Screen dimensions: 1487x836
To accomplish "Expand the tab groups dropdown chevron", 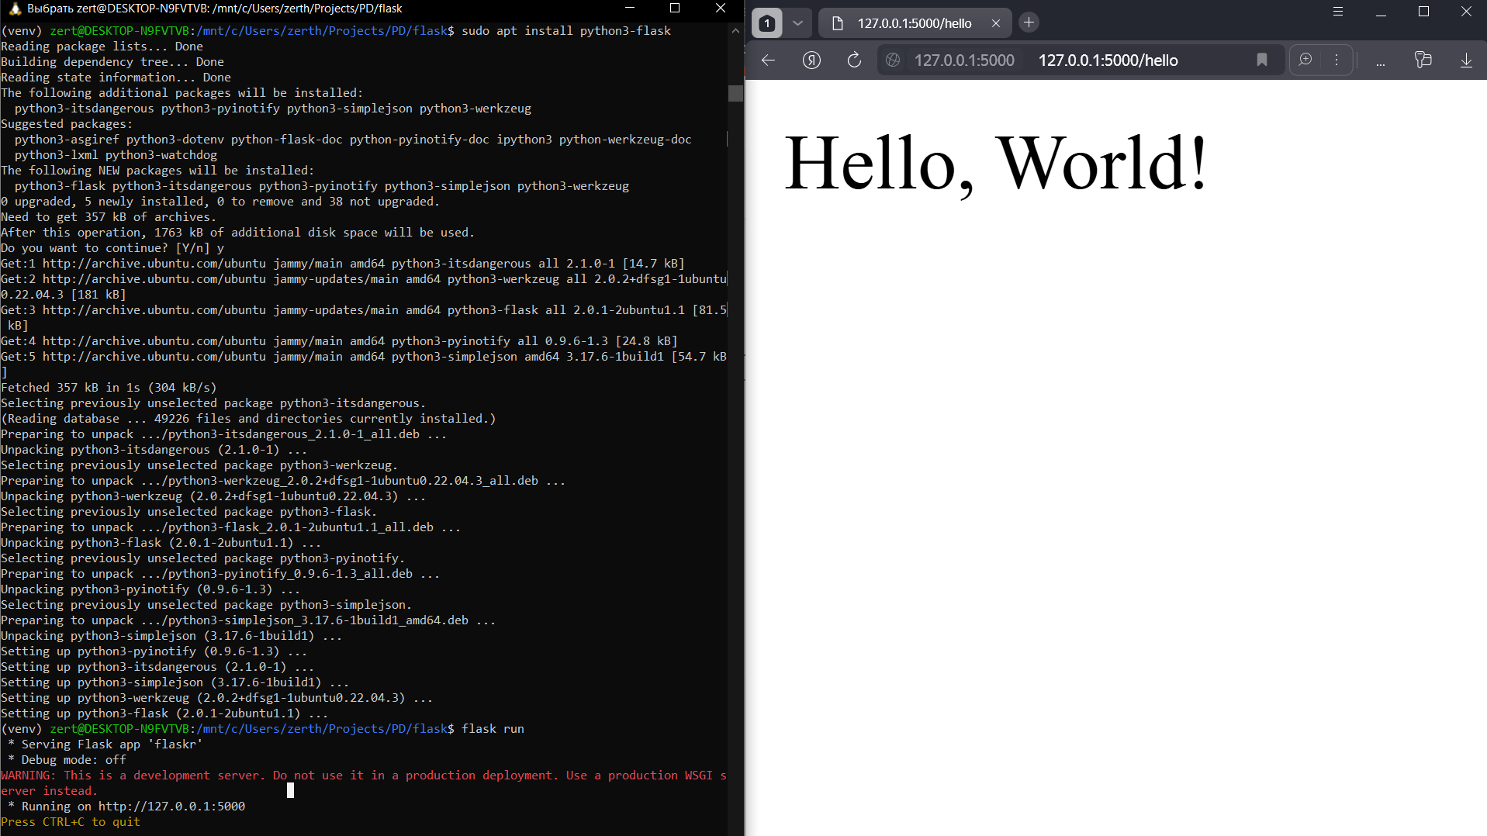I will (x=797, y=23).
